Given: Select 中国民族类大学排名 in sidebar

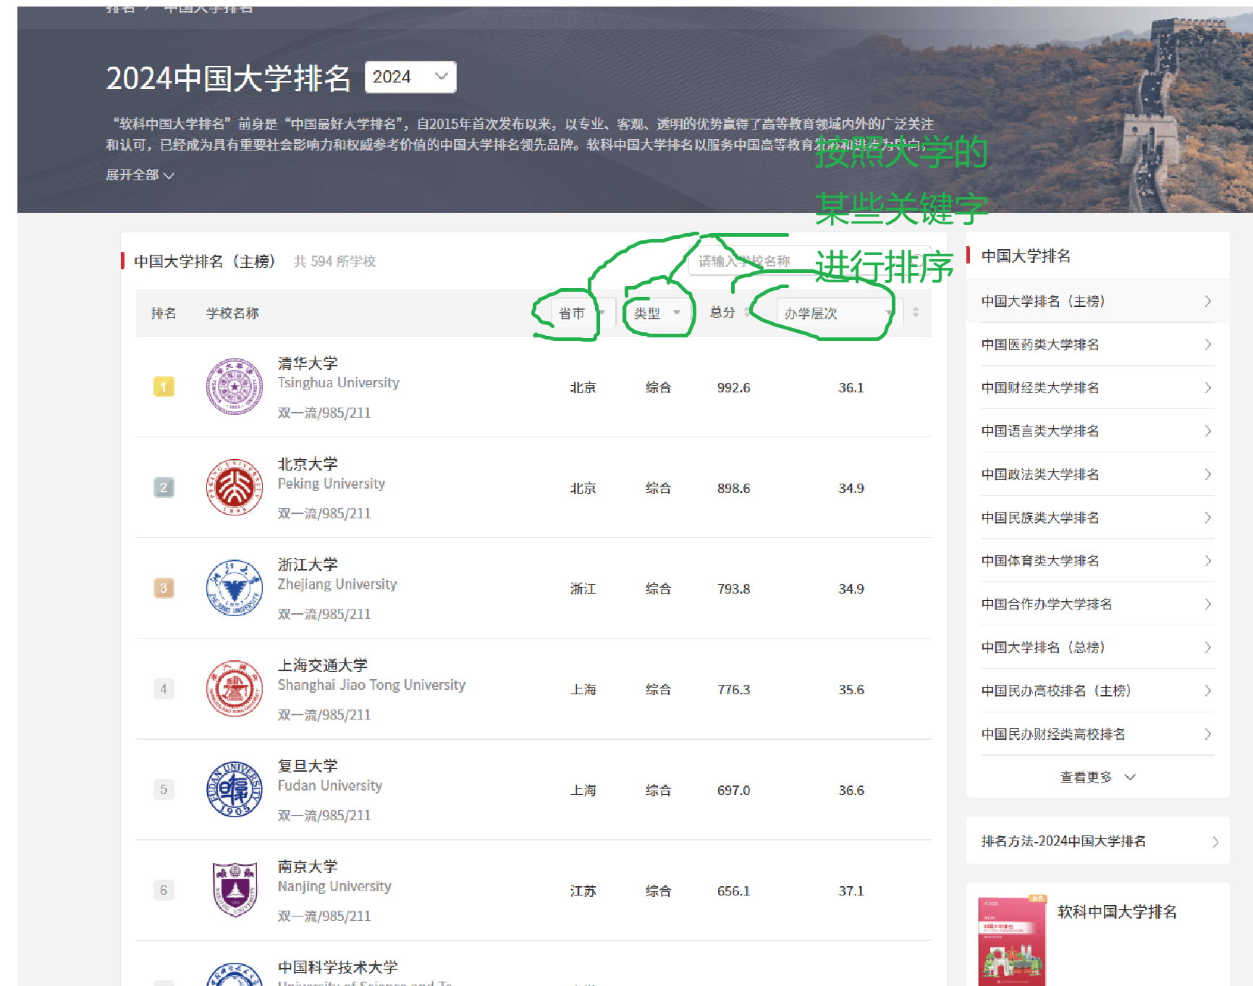Looking at the screenshot, I should pyautogui.click(x=1097, y=518).
